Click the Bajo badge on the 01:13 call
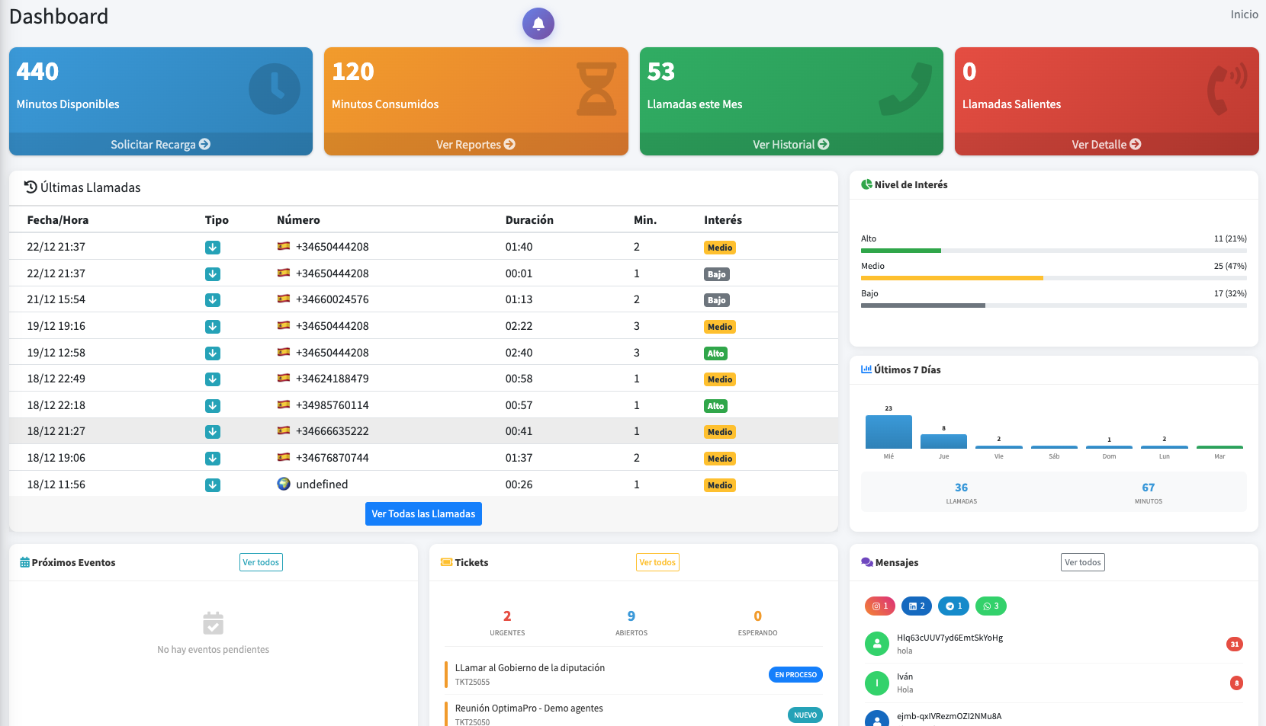The width and height of the screenshot is (1266, 726). pos(716,300)
